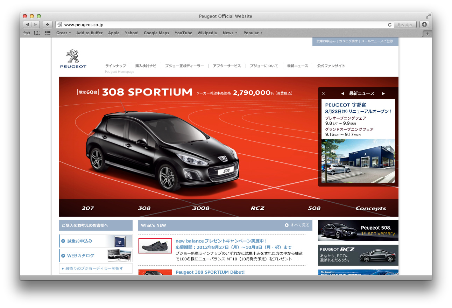This screenshot has height=308, width=452.
Task: Select the 207 model tab
Action: point(88,208)
